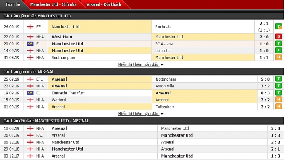Click the red B result badge for West Ham match
The width and height of the screenshot is (284, 160).
(279, 37)
